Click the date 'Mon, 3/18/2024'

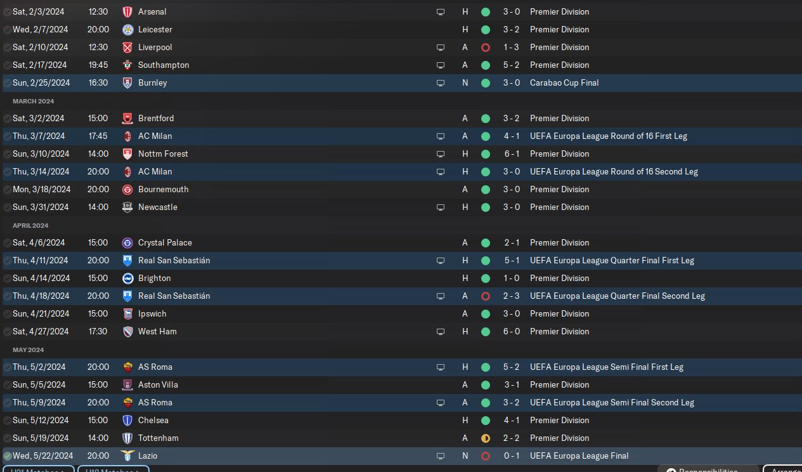click(x=41, y=189)
